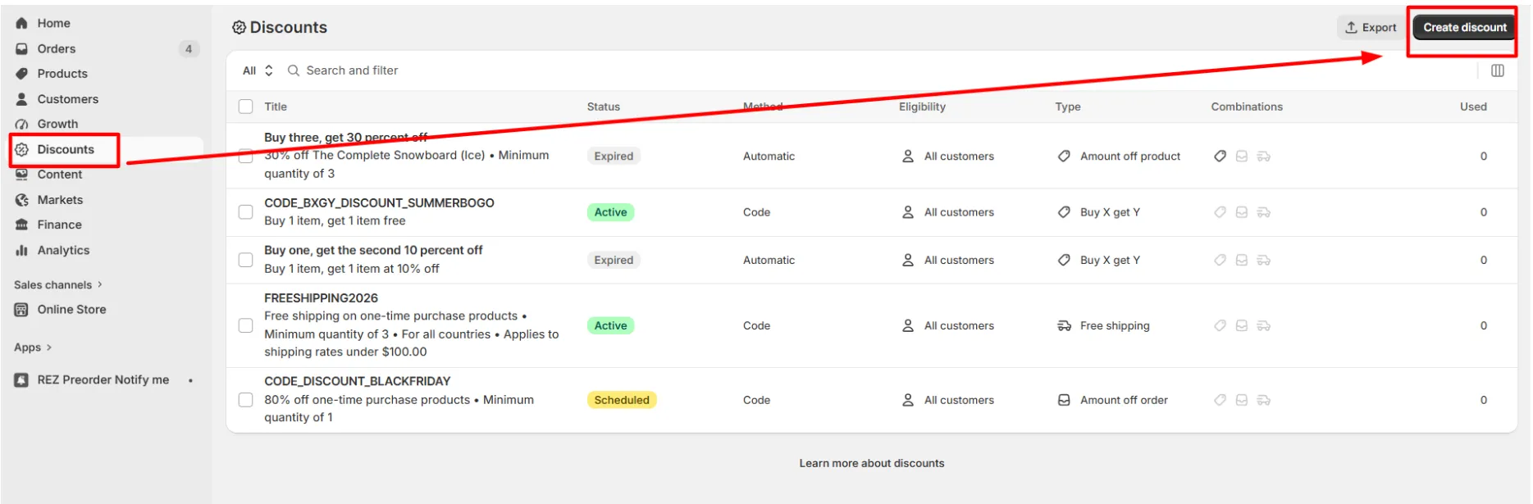Click the Growth icon in sidebar

coord(22,125)
